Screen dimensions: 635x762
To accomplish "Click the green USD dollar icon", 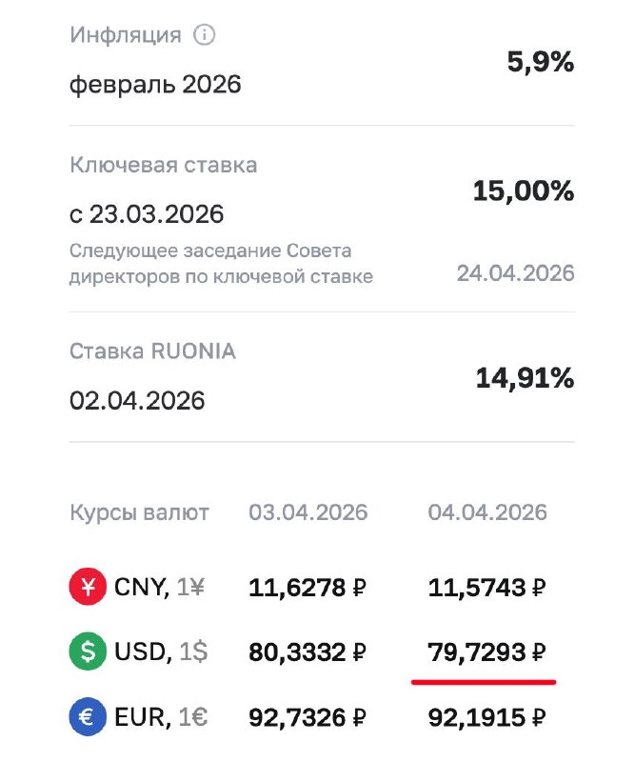I will click(88, 652).
